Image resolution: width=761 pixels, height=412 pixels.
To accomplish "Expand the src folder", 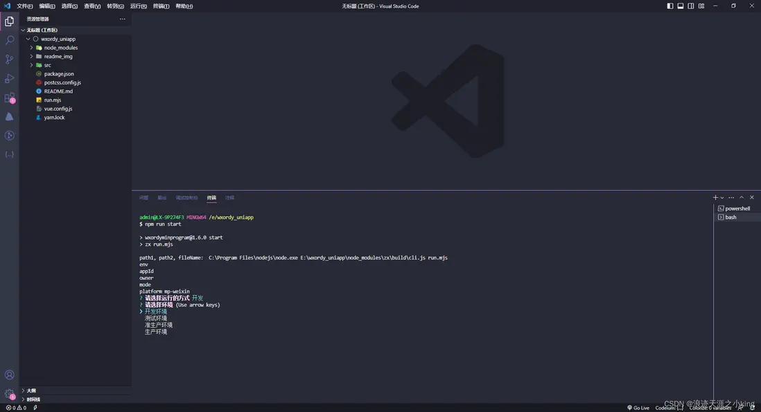I will [48, 65].
